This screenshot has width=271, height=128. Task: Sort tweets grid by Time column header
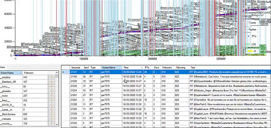133,67
